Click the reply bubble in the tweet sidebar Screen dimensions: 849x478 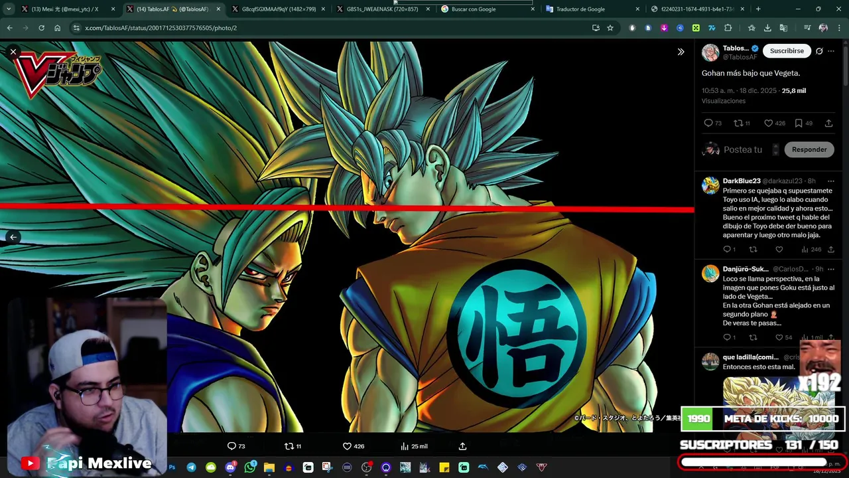708,123
